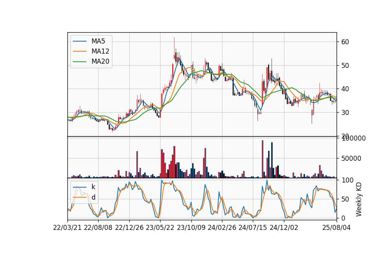Click the 22/08/08 date tick label
This screenshot has width=374, height=268.
tap(98, 228)
